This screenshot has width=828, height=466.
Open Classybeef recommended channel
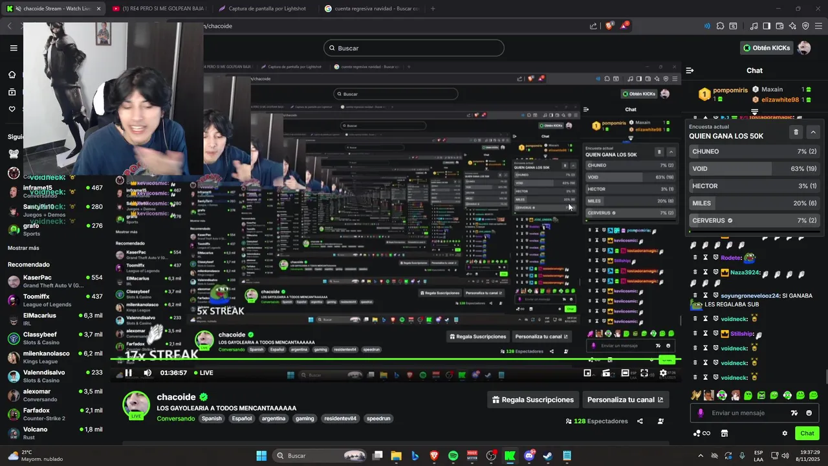pos(55,338)
